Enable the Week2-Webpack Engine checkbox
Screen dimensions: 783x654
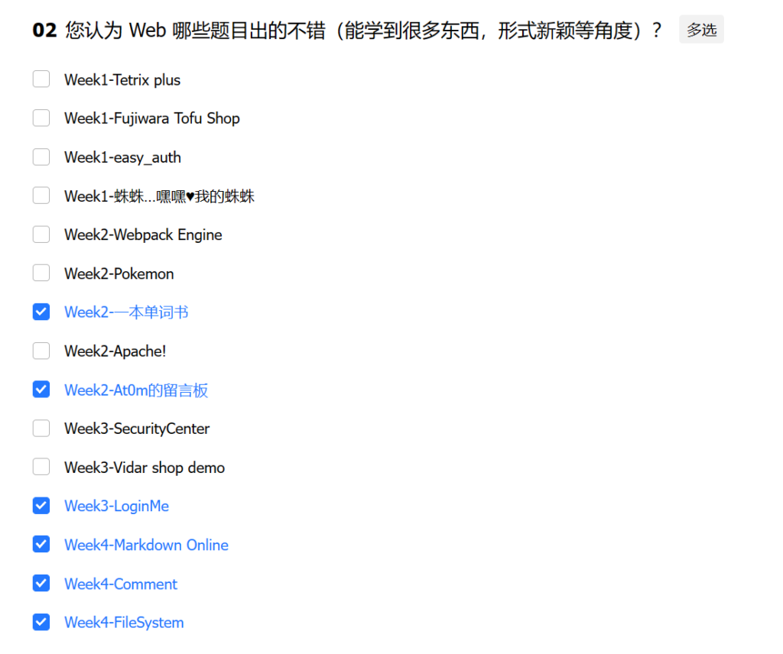(41, 235)
